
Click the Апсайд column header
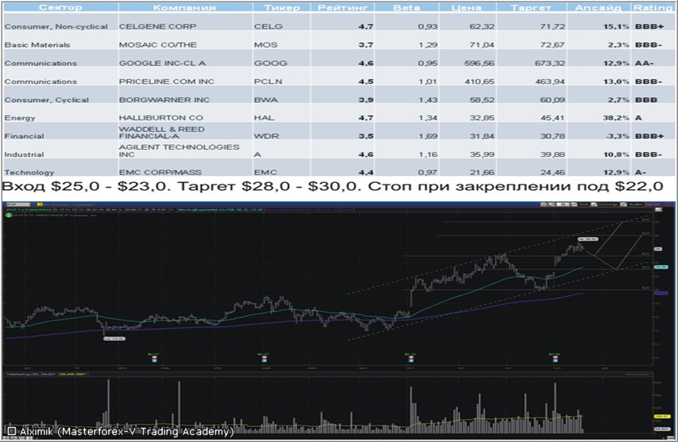599,7
